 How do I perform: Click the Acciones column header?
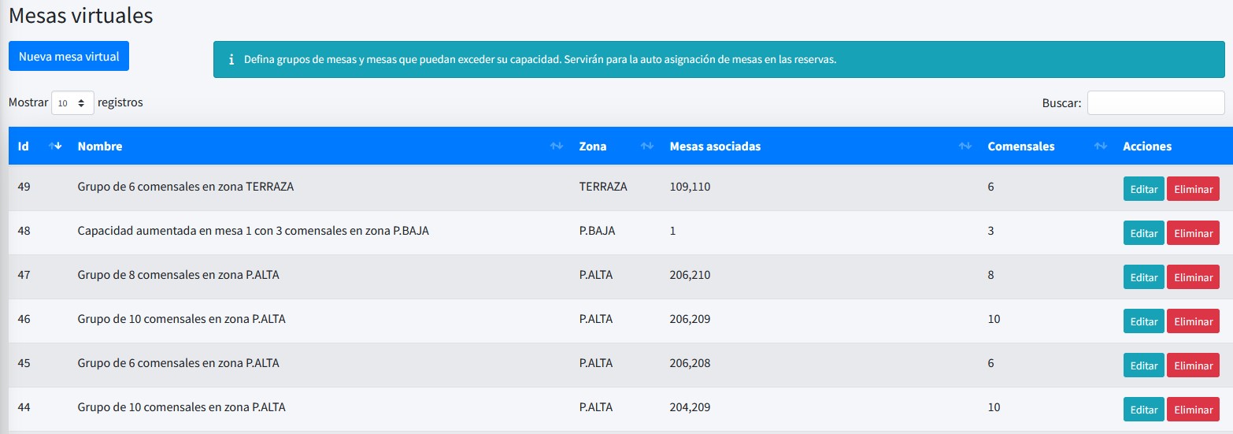1146,147
